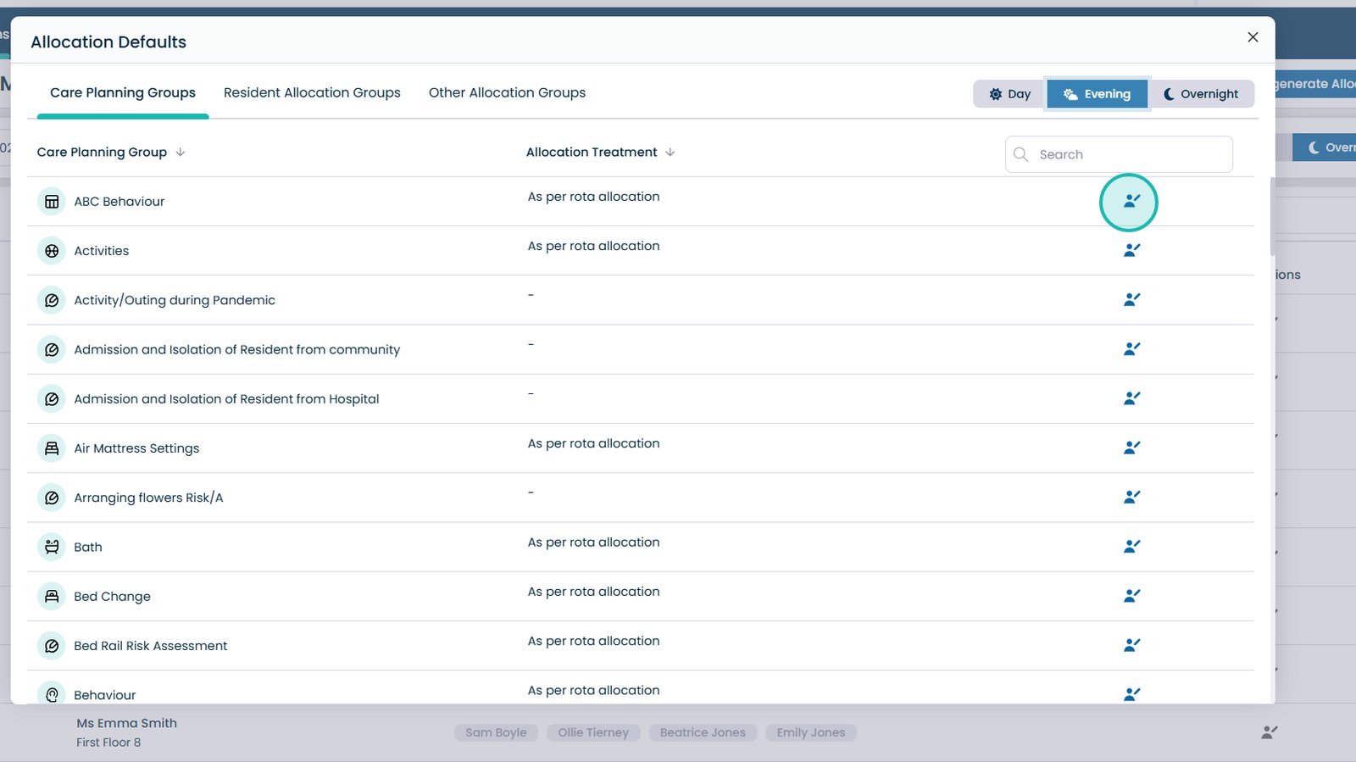Viewport: 1356px width, 762px height.
Task: Edit allocation for Bath row
Action: pyautogui.click(x=1131, y=547)
